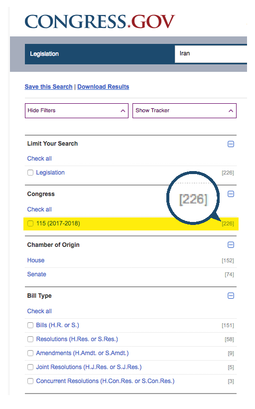Click the Download Results link
The height and width of the screenshot is (409, 255).
point(103,87)
